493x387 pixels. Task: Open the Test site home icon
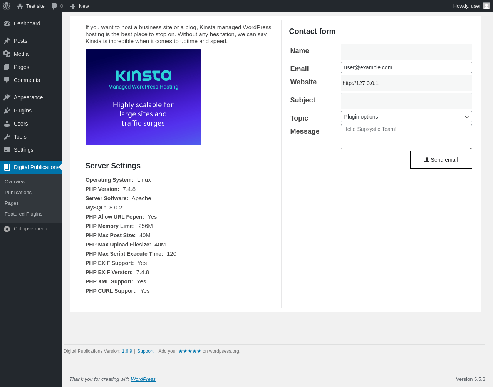click(x=20, y=6)
